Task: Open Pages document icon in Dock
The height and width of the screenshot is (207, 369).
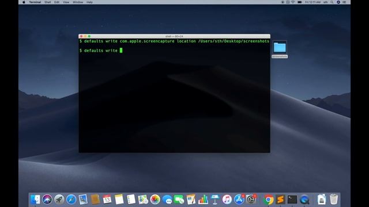Action: click(191, 200)
